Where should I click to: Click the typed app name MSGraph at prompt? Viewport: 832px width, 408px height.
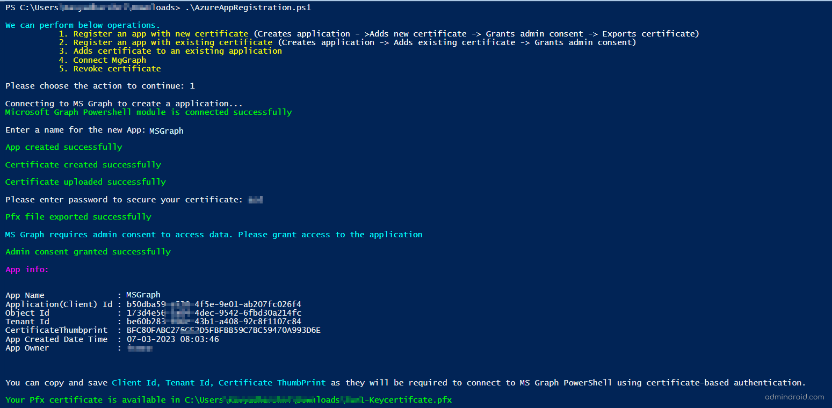pos(166,130)
